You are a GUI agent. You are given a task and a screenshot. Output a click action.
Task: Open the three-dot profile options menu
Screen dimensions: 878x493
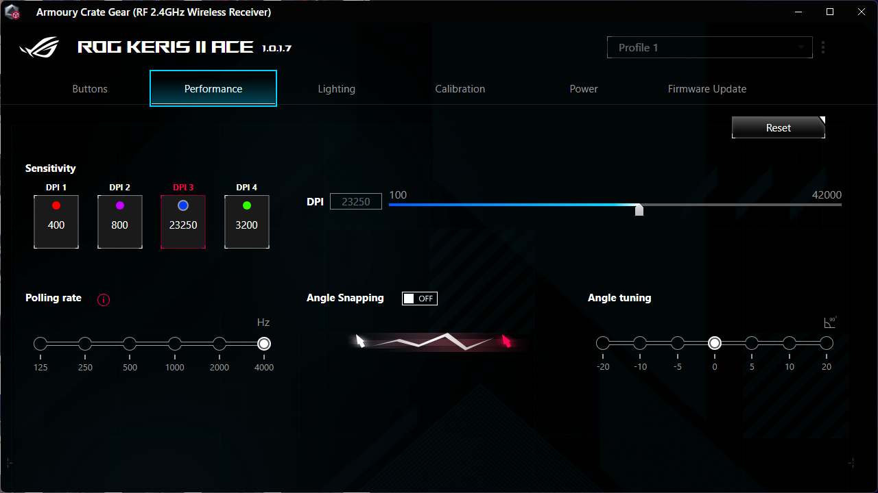pyautogui.click(x=823, y=47)
